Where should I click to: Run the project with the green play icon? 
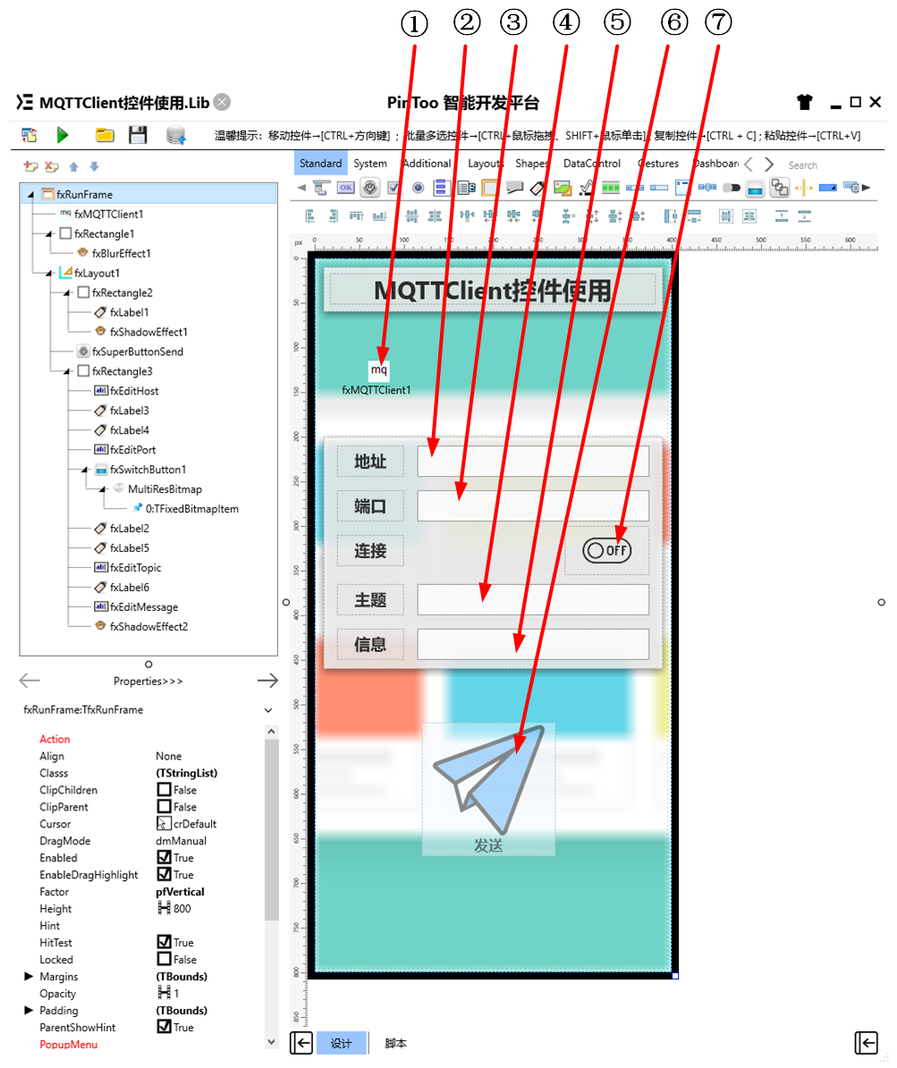[x=63, y=135]
